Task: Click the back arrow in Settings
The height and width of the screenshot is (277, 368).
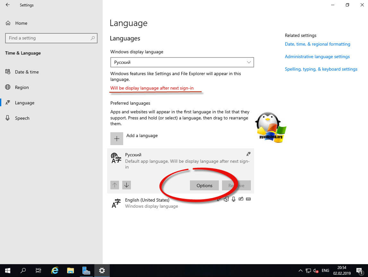Action: 8,5
